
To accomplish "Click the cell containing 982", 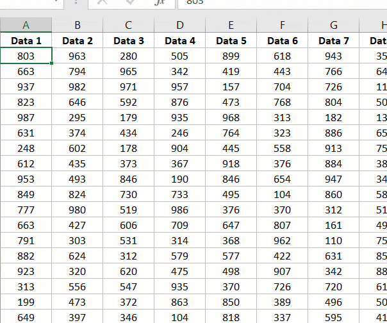I will [78, 87].
